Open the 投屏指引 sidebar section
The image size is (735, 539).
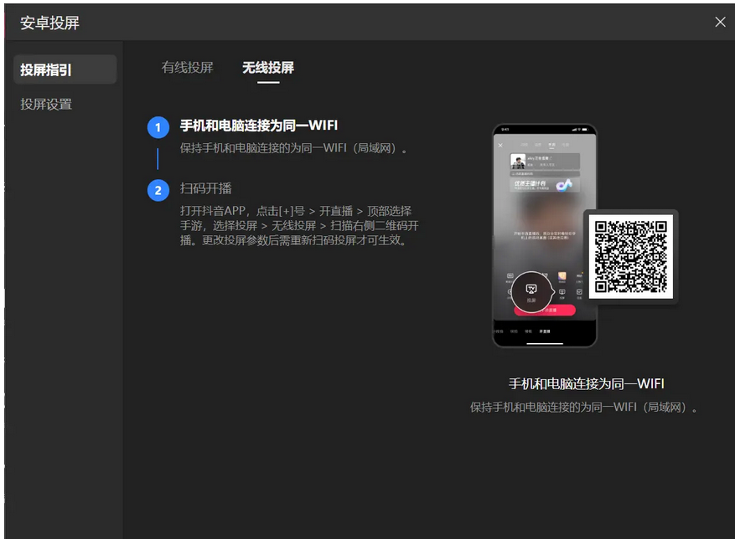pos(65,69)
